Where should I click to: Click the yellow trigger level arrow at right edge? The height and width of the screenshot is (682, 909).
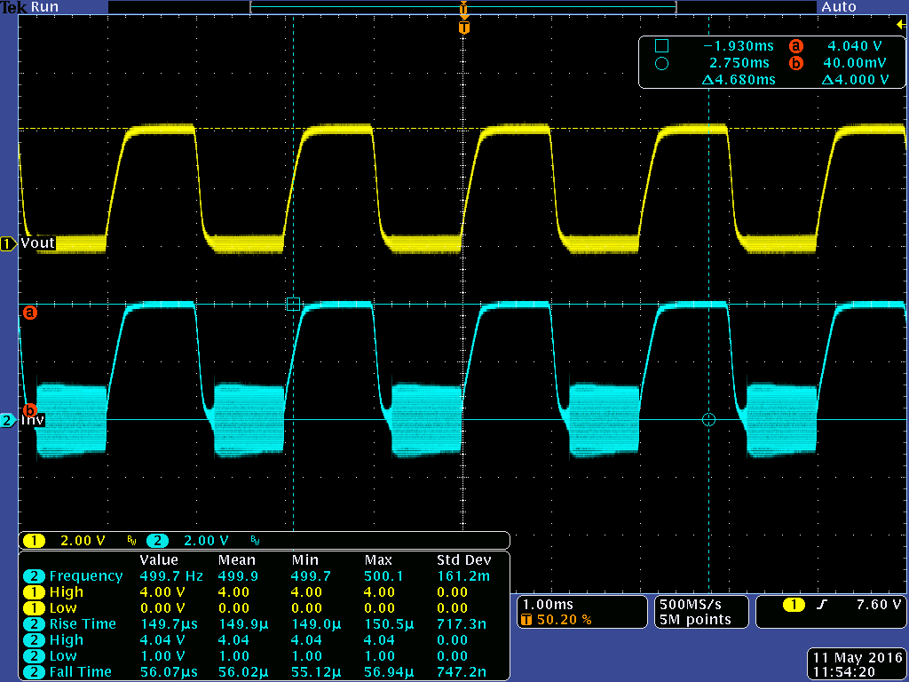point(901,24)
